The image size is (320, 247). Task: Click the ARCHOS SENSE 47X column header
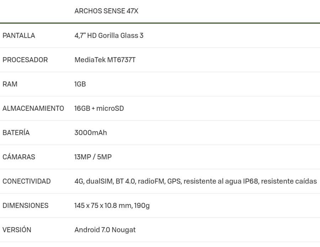click(x=106, y=11)
